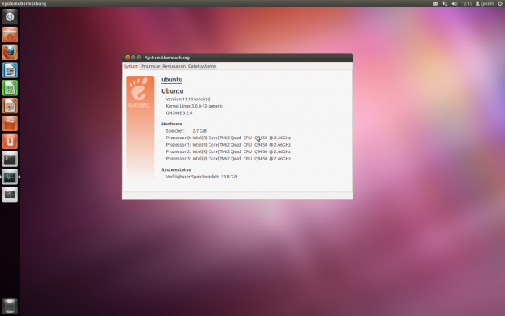
Task: Launch LibreOffice Calc
Action: [x=10, y=88]
